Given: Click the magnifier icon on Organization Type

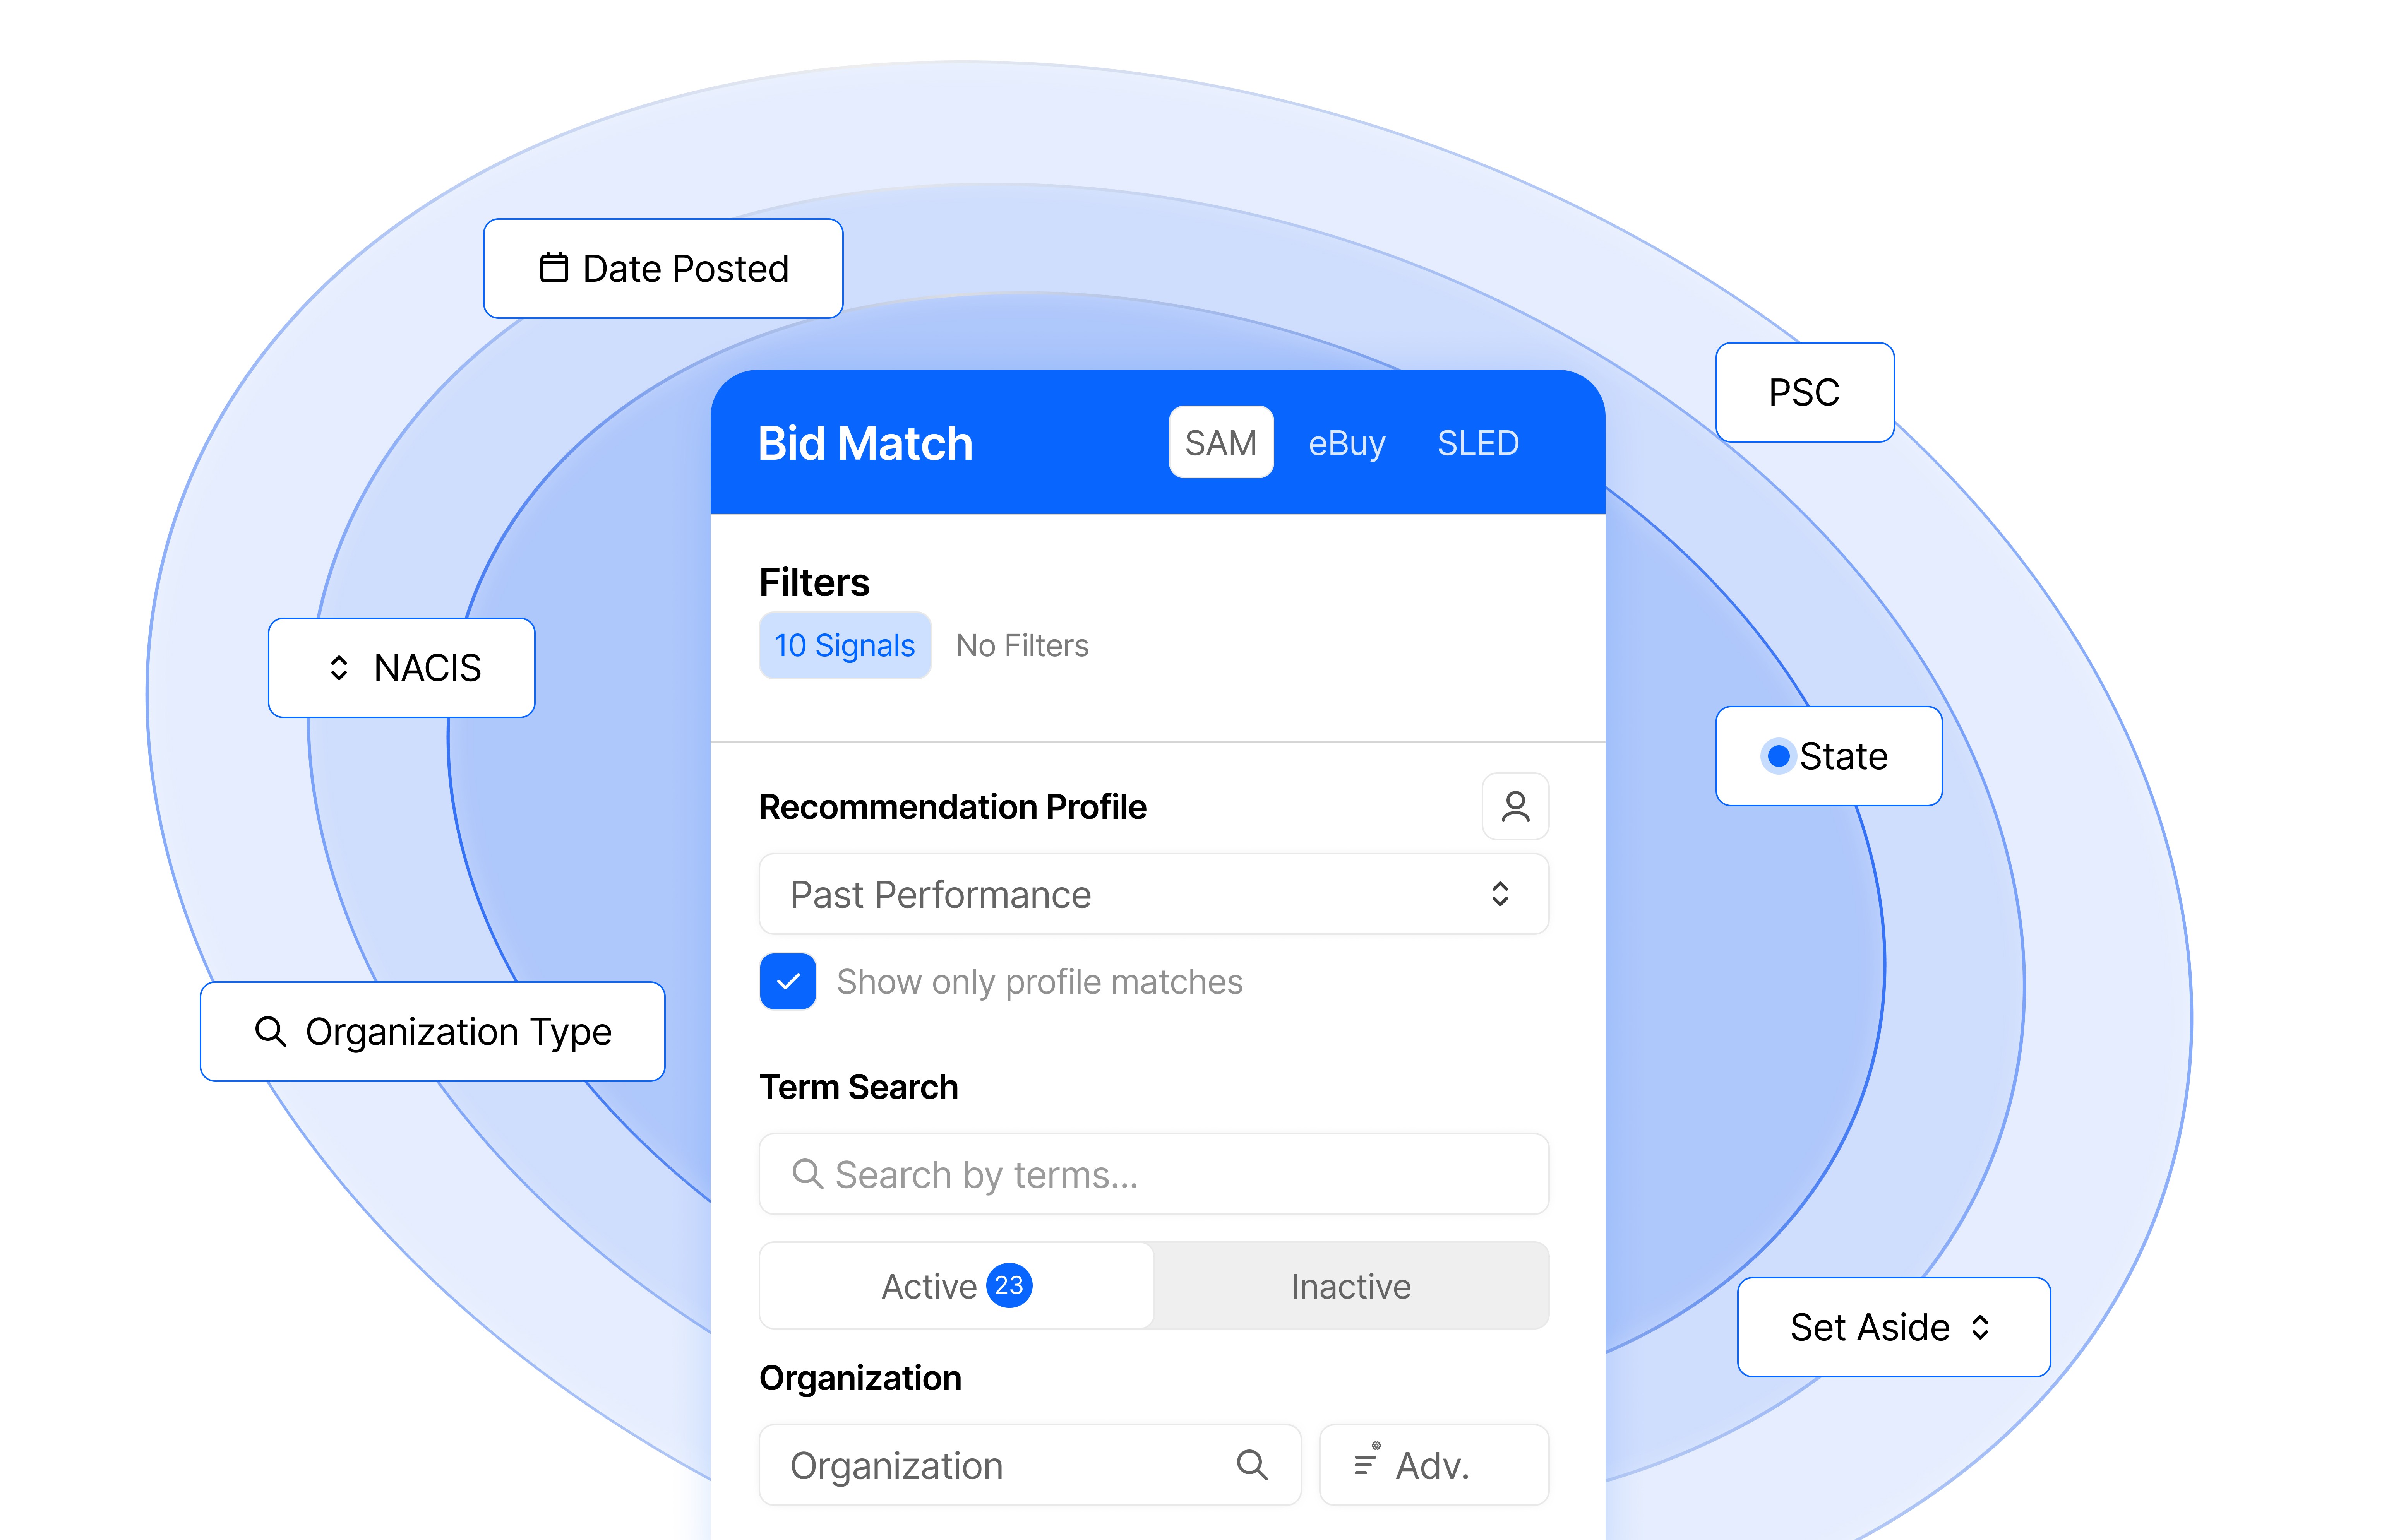Looking at the screenshot, I should coord(270,1031).
